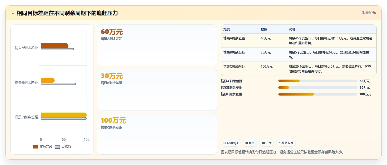Click the 情景A target value bar
Image resolution: width=387 pixels, height=165 pixels.
click(57, 49)
